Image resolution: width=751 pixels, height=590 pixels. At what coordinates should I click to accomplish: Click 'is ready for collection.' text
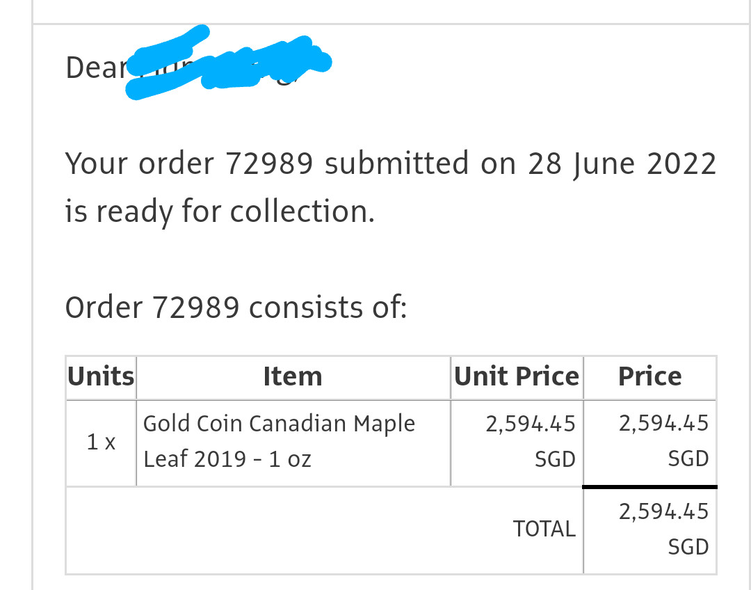(x=220, y=212)
